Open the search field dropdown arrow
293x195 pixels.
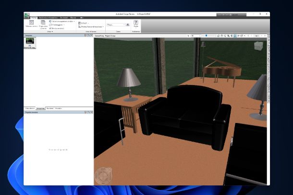tap(124, 24)
